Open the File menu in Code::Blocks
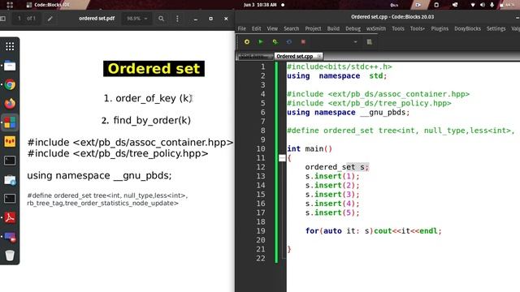The width and height of the screenshot is (520, 292). pyautogui.click(x=242, y=29)
